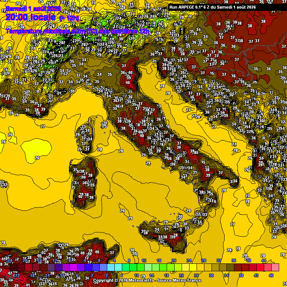Click the '20:00 locale' time heading
This screenshot has width=287, height=287.
coord(30,17)
